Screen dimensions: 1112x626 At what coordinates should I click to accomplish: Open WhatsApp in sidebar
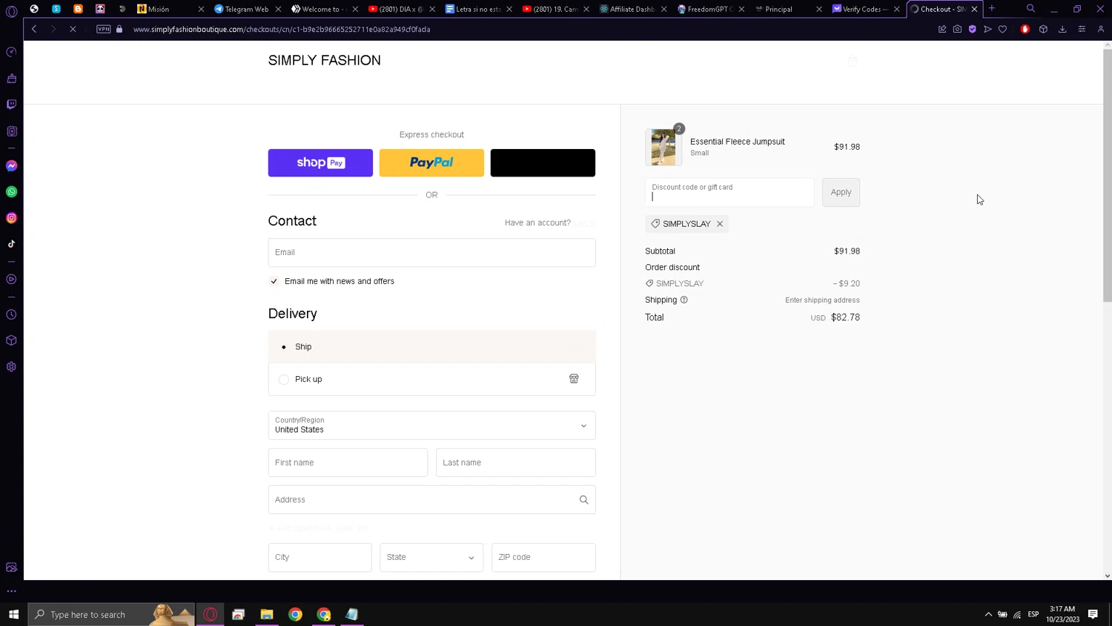11,191
